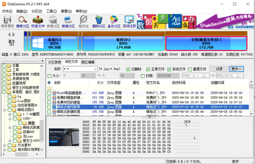Open the 帮助(H) menu
Viewport: 255px width, 164px height.
pyautogui.click(x=81, y=11)
